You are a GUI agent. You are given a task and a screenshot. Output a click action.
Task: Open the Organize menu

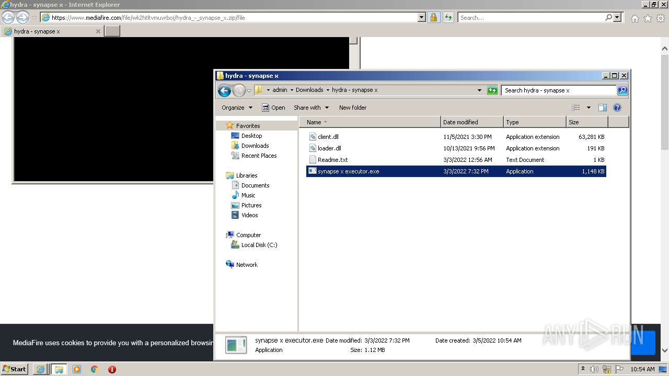pyautogui.click(x=237, y=108)
